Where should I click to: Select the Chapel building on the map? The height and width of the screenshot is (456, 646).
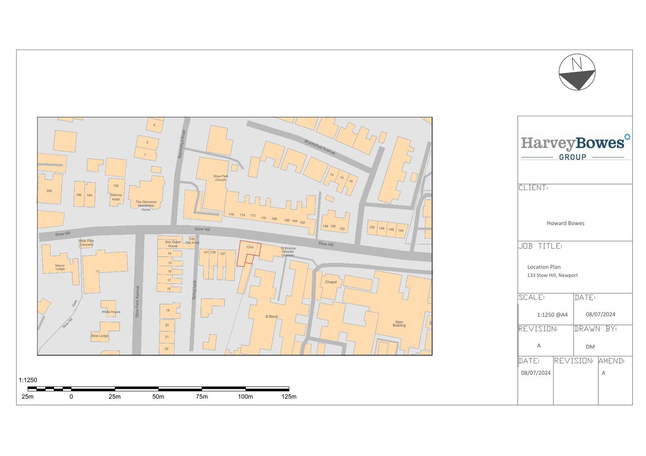pos(331,282)
